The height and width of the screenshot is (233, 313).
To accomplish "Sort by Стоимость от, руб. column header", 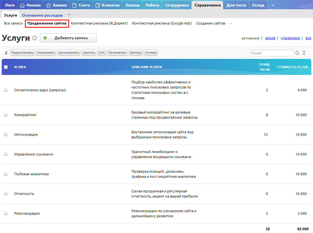I will (293, 67).
